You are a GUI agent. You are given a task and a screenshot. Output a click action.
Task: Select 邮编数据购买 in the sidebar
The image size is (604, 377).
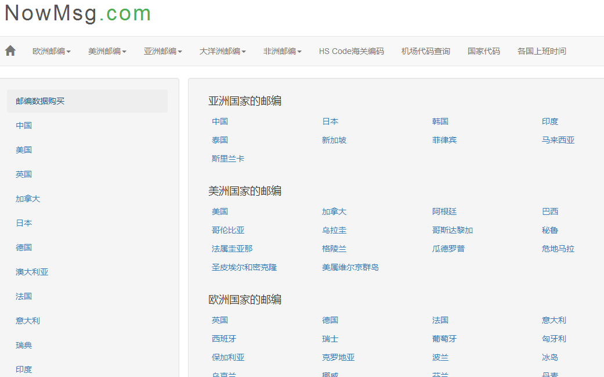tap(40, 101)
